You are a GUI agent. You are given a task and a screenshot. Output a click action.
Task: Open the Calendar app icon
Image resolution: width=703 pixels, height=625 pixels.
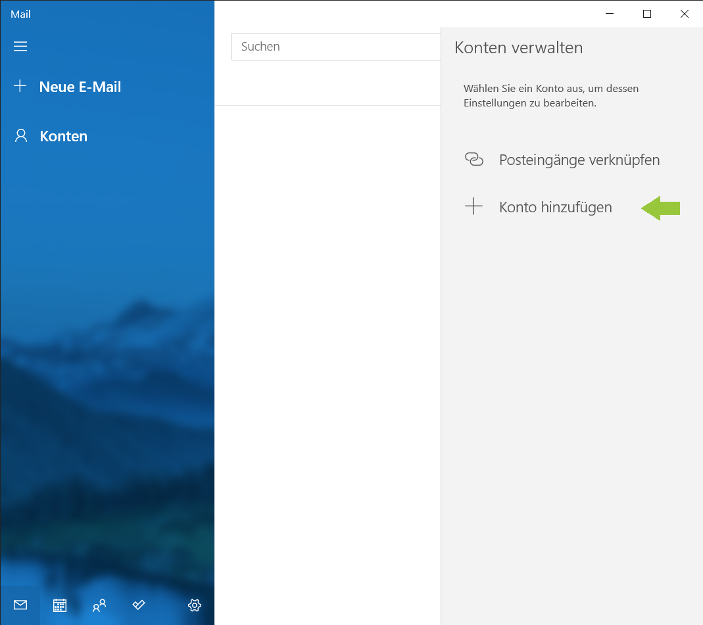click(x=60, y=605)
